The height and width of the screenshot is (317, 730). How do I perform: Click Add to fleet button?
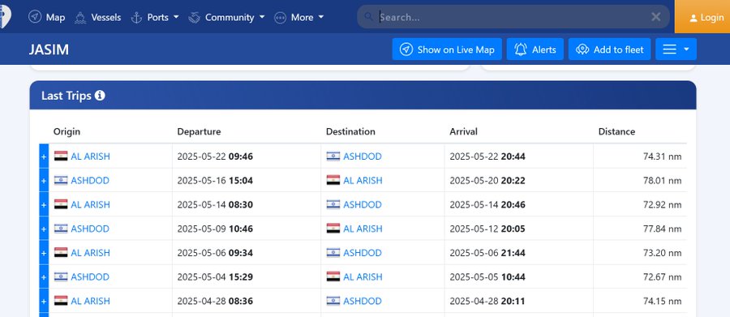click(609, 49)
